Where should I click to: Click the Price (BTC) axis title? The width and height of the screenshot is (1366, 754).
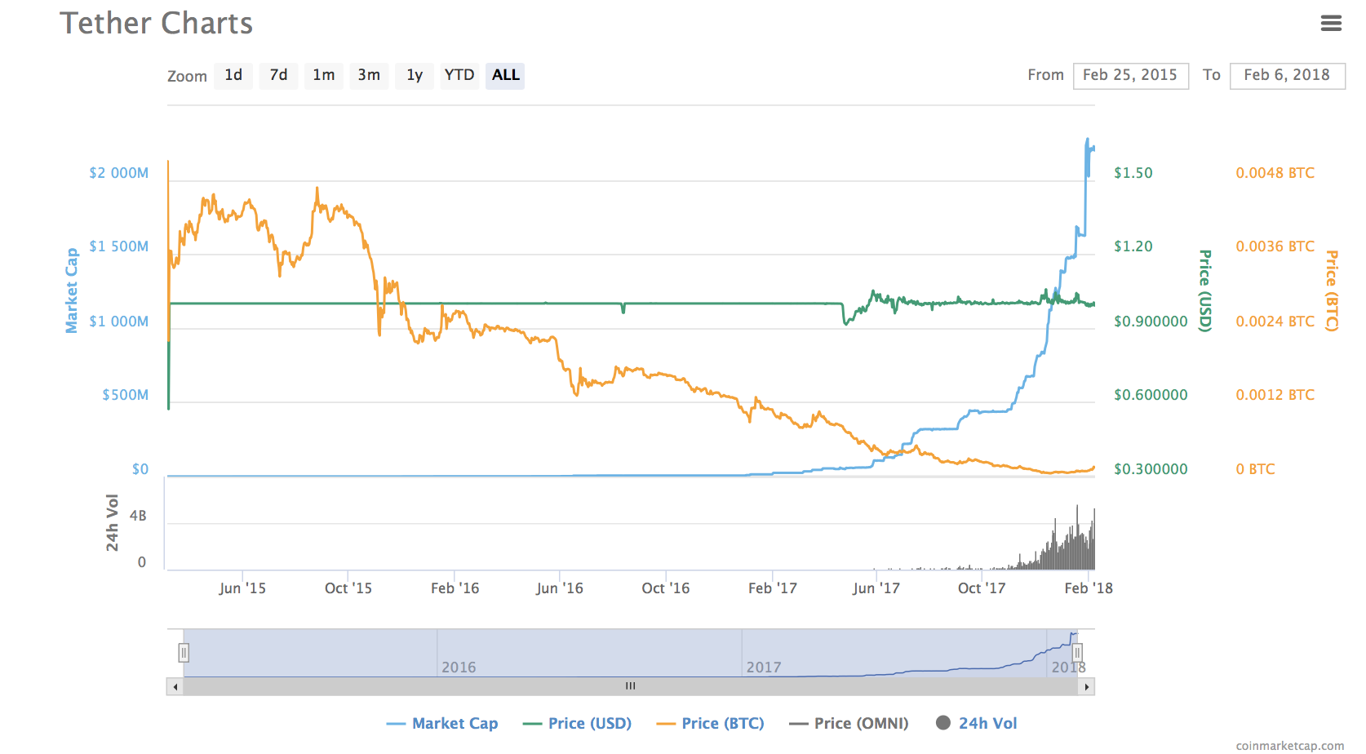coord(1332,291)
